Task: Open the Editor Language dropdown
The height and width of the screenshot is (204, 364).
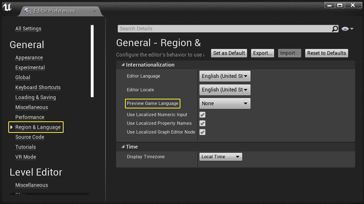Action: tap(225, 76)
